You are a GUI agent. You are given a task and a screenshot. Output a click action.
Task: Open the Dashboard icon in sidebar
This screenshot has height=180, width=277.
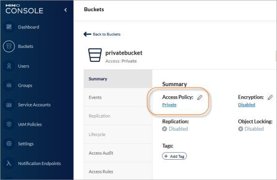(x=9, y=27)
